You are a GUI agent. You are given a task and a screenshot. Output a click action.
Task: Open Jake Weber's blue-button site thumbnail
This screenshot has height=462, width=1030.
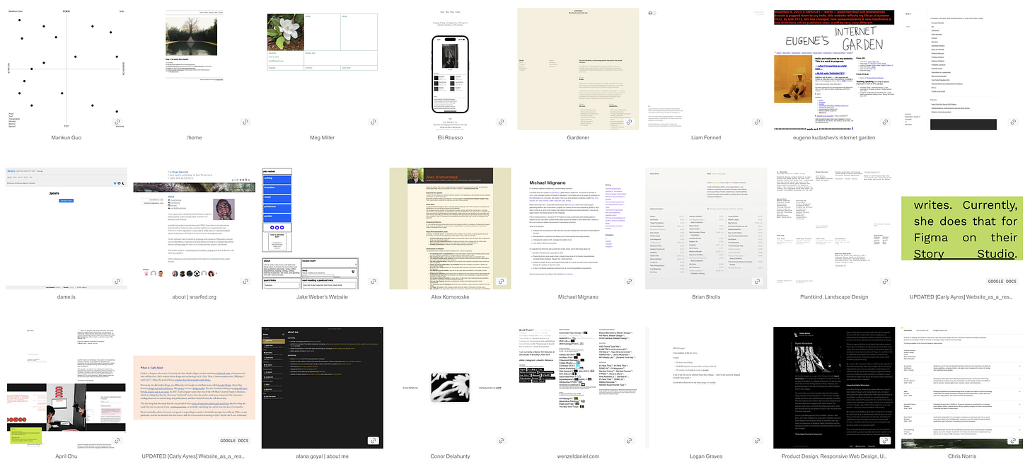coord(323,228)
